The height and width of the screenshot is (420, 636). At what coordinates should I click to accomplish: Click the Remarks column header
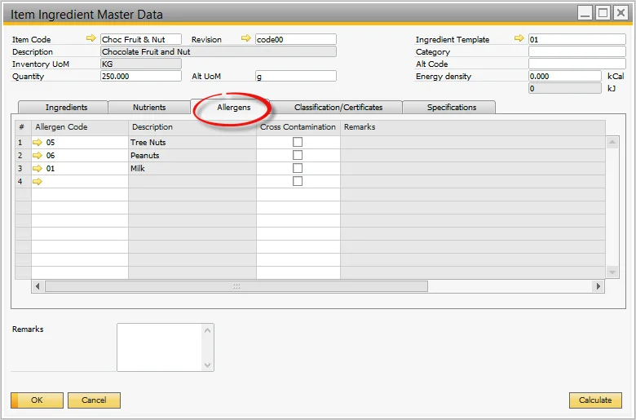[473, 127]
